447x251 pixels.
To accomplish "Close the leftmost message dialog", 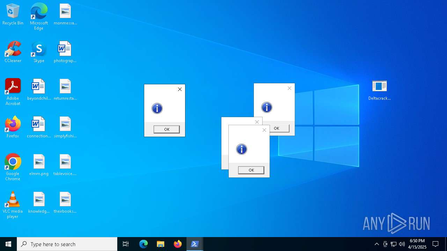I will point(180,89).
